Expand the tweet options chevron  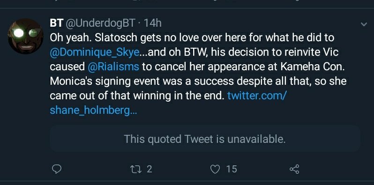364,24
